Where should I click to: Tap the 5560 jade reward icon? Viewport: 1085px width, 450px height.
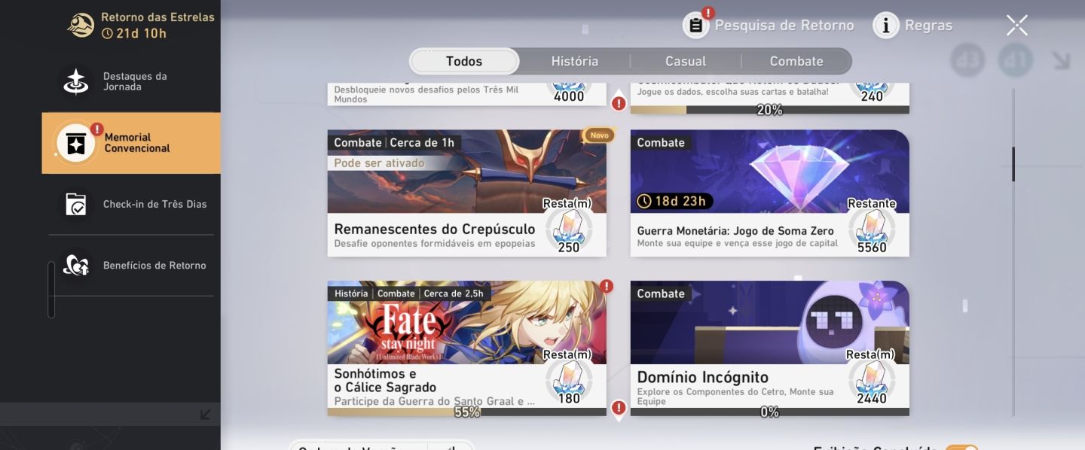coord(872,229)
